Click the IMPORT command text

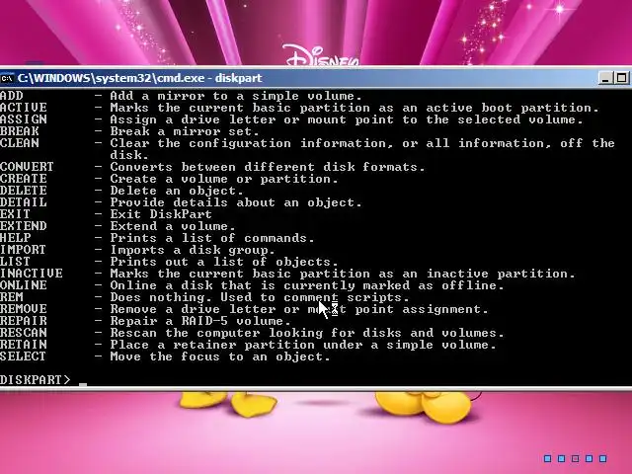tap(23, 250)
